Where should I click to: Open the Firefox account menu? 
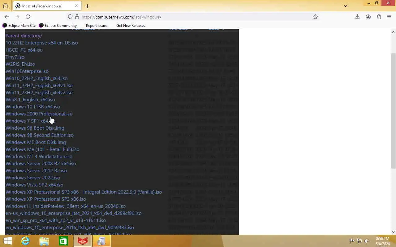point(368,17)
